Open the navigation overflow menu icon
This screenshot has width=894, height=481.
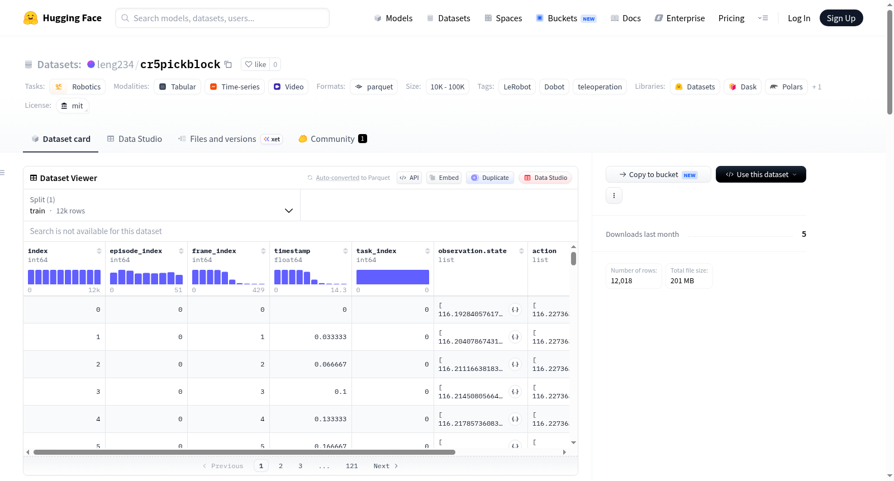pos(763,18)
